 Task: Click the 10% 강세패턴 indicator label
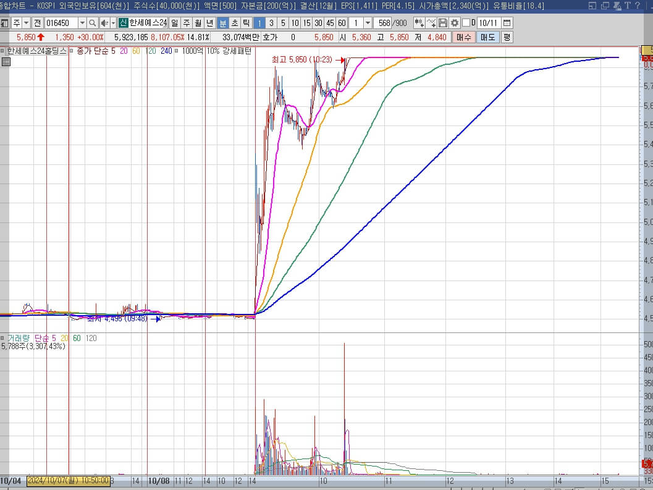(x=229, y=51)
